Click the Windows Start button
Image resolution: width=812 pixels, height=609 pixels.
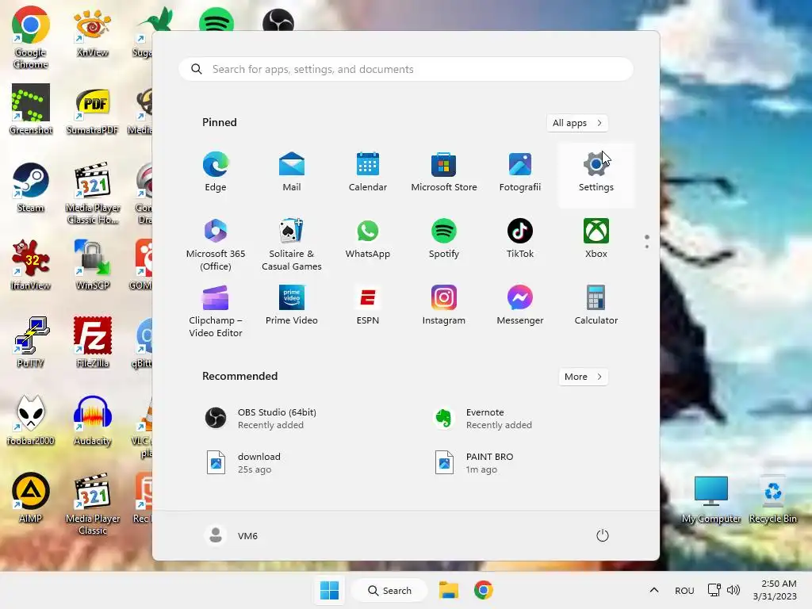coord(329,590)
